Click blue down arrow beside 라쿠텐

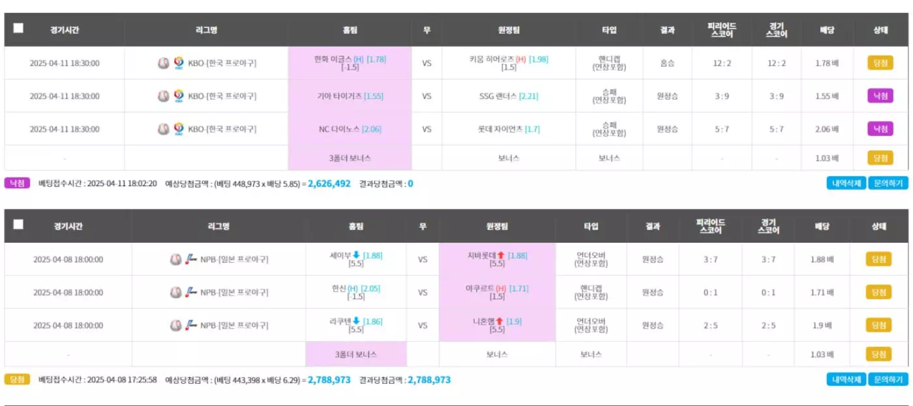coord(357,321)
